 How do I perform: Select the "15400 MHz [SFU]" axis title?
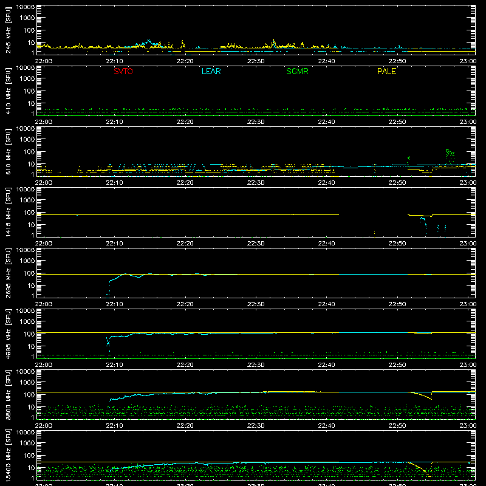click(9, 456)
